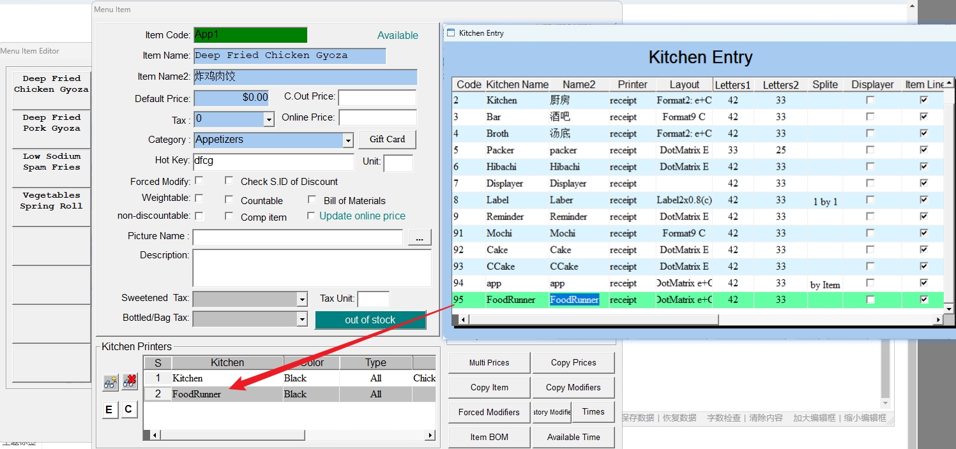Screen dimensions: 956x449
Task: Click the C button beside Kitchen Printers grid
Action: coord(128,409)
